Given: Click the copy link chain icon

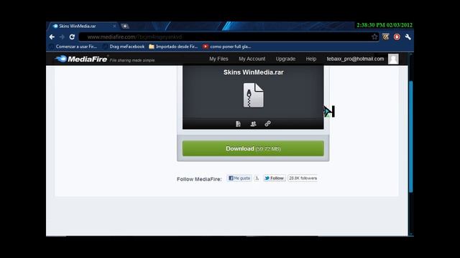Looking at the screenshot, I should click(267, 123).
